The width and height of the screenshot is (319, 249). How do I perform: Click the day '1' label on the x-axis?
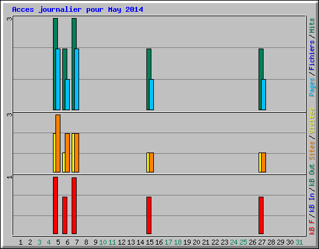21,242
